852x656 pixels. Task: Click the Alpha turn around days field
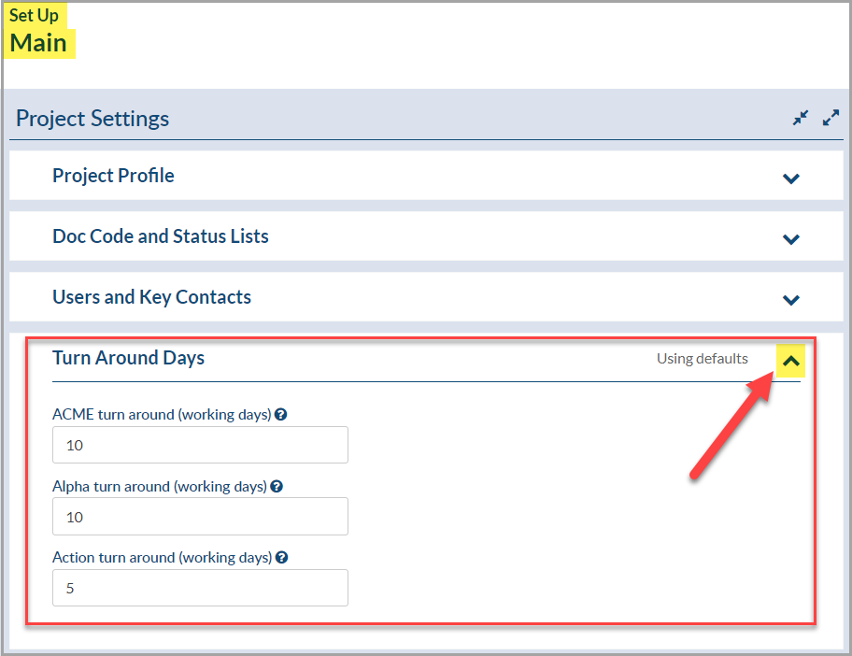pyautogui.click(x=200, y=517)
